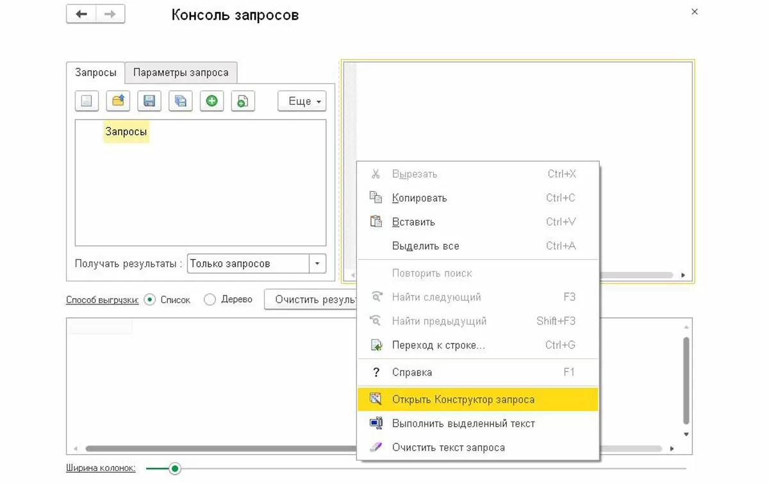Viewport: 769px width, 483px height.
Task: Open the Параметры запроса tab
Action: [181, 72]
